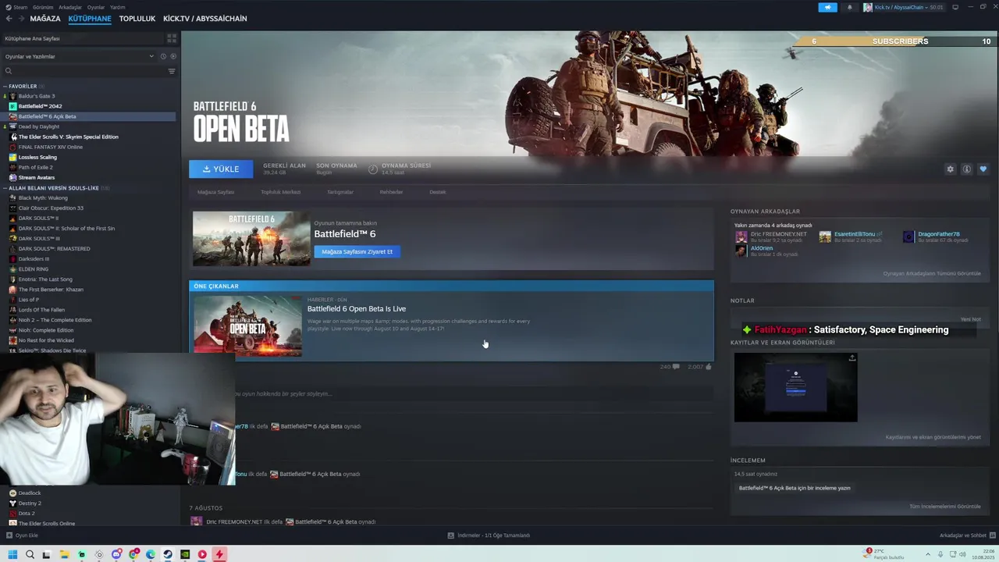Open the Mağaza Sayfası game tab

tap(215, 192)
